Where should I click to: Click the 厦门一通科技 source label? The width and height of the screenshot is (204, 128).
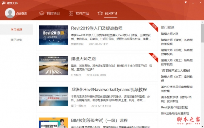(79, 106)
